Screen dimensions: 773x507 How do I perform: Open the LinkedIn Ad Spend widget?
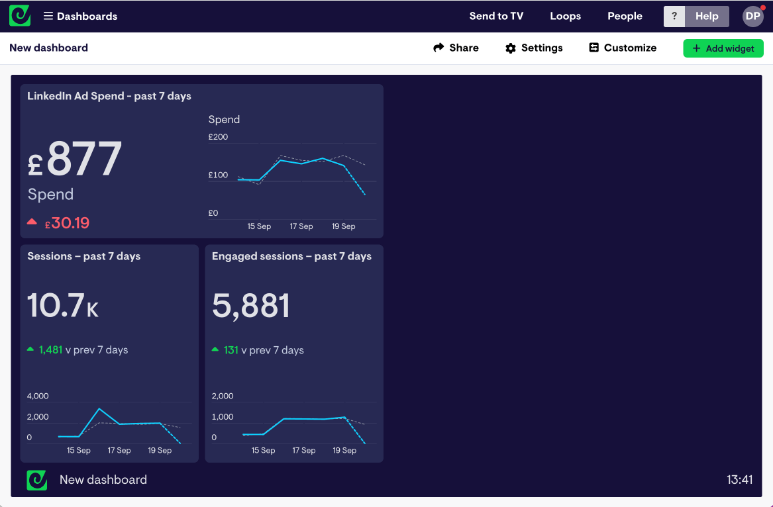[201, 160]
